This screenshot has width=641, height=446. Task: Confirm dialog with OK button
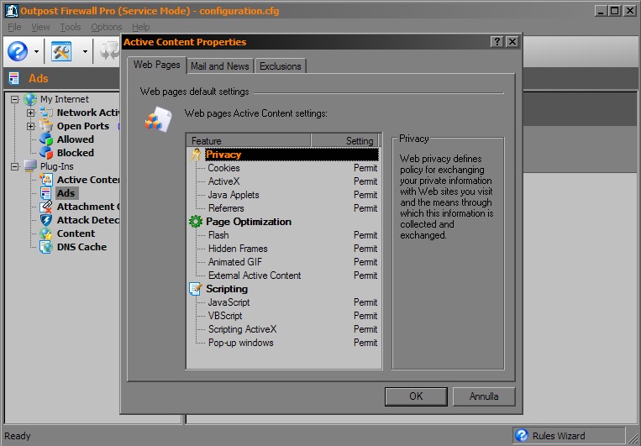click(x=416, y=396)
